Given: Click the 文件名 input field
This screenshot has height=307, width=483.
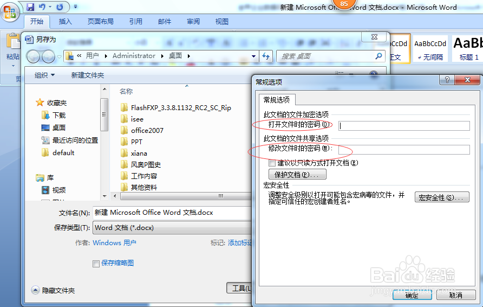Looking at the screenshot, I should (173, 213).
